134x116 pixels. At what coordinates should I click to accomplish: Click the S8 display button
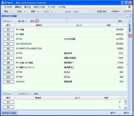point(8,63)
